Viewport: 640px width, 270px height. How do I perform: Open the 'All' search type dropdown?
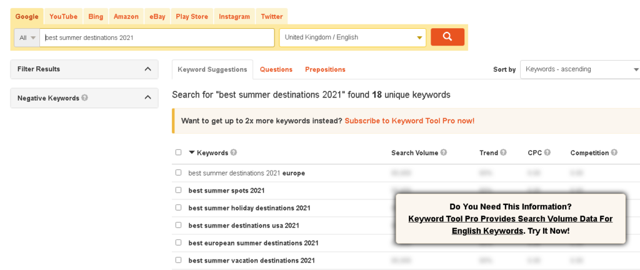click(x=27, y=37)
